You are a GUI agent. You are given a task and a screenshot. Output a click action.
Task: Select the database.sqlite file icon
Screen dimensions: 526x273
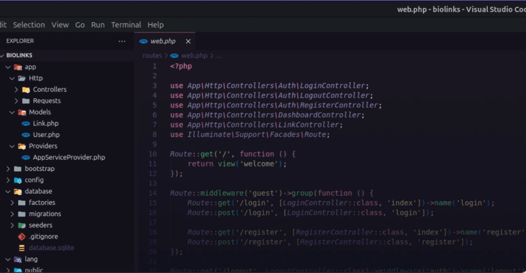[21, 248]
